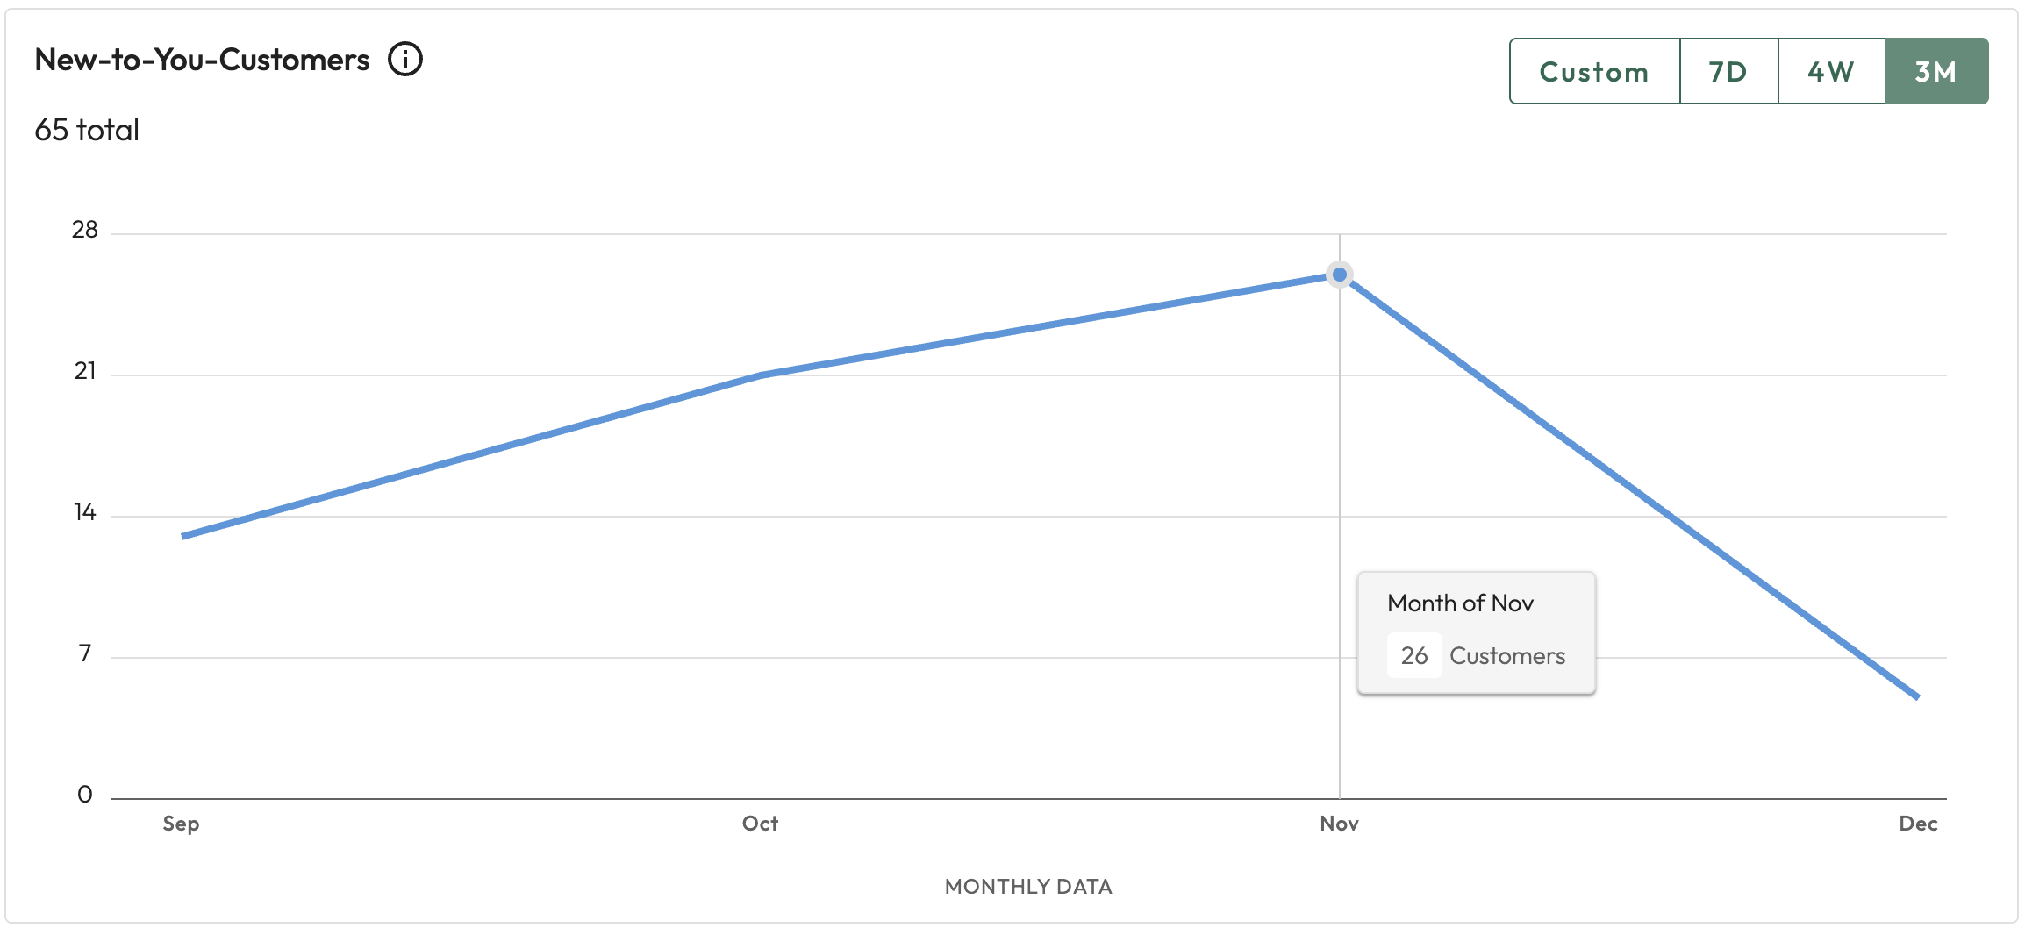Click the Dec label on the x-axis

click(1918, 824)
